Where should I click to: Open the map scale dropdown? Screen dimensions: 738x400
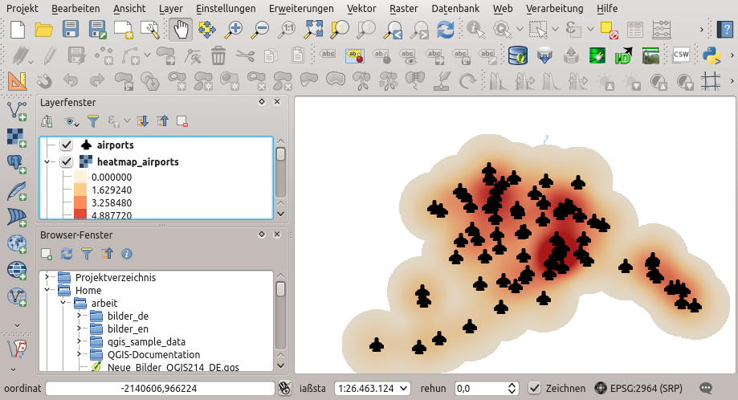(x=402, y=389)
